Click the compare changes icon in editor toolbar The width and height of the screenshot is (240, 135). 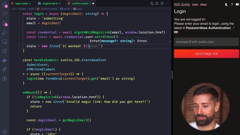(152, 3)
